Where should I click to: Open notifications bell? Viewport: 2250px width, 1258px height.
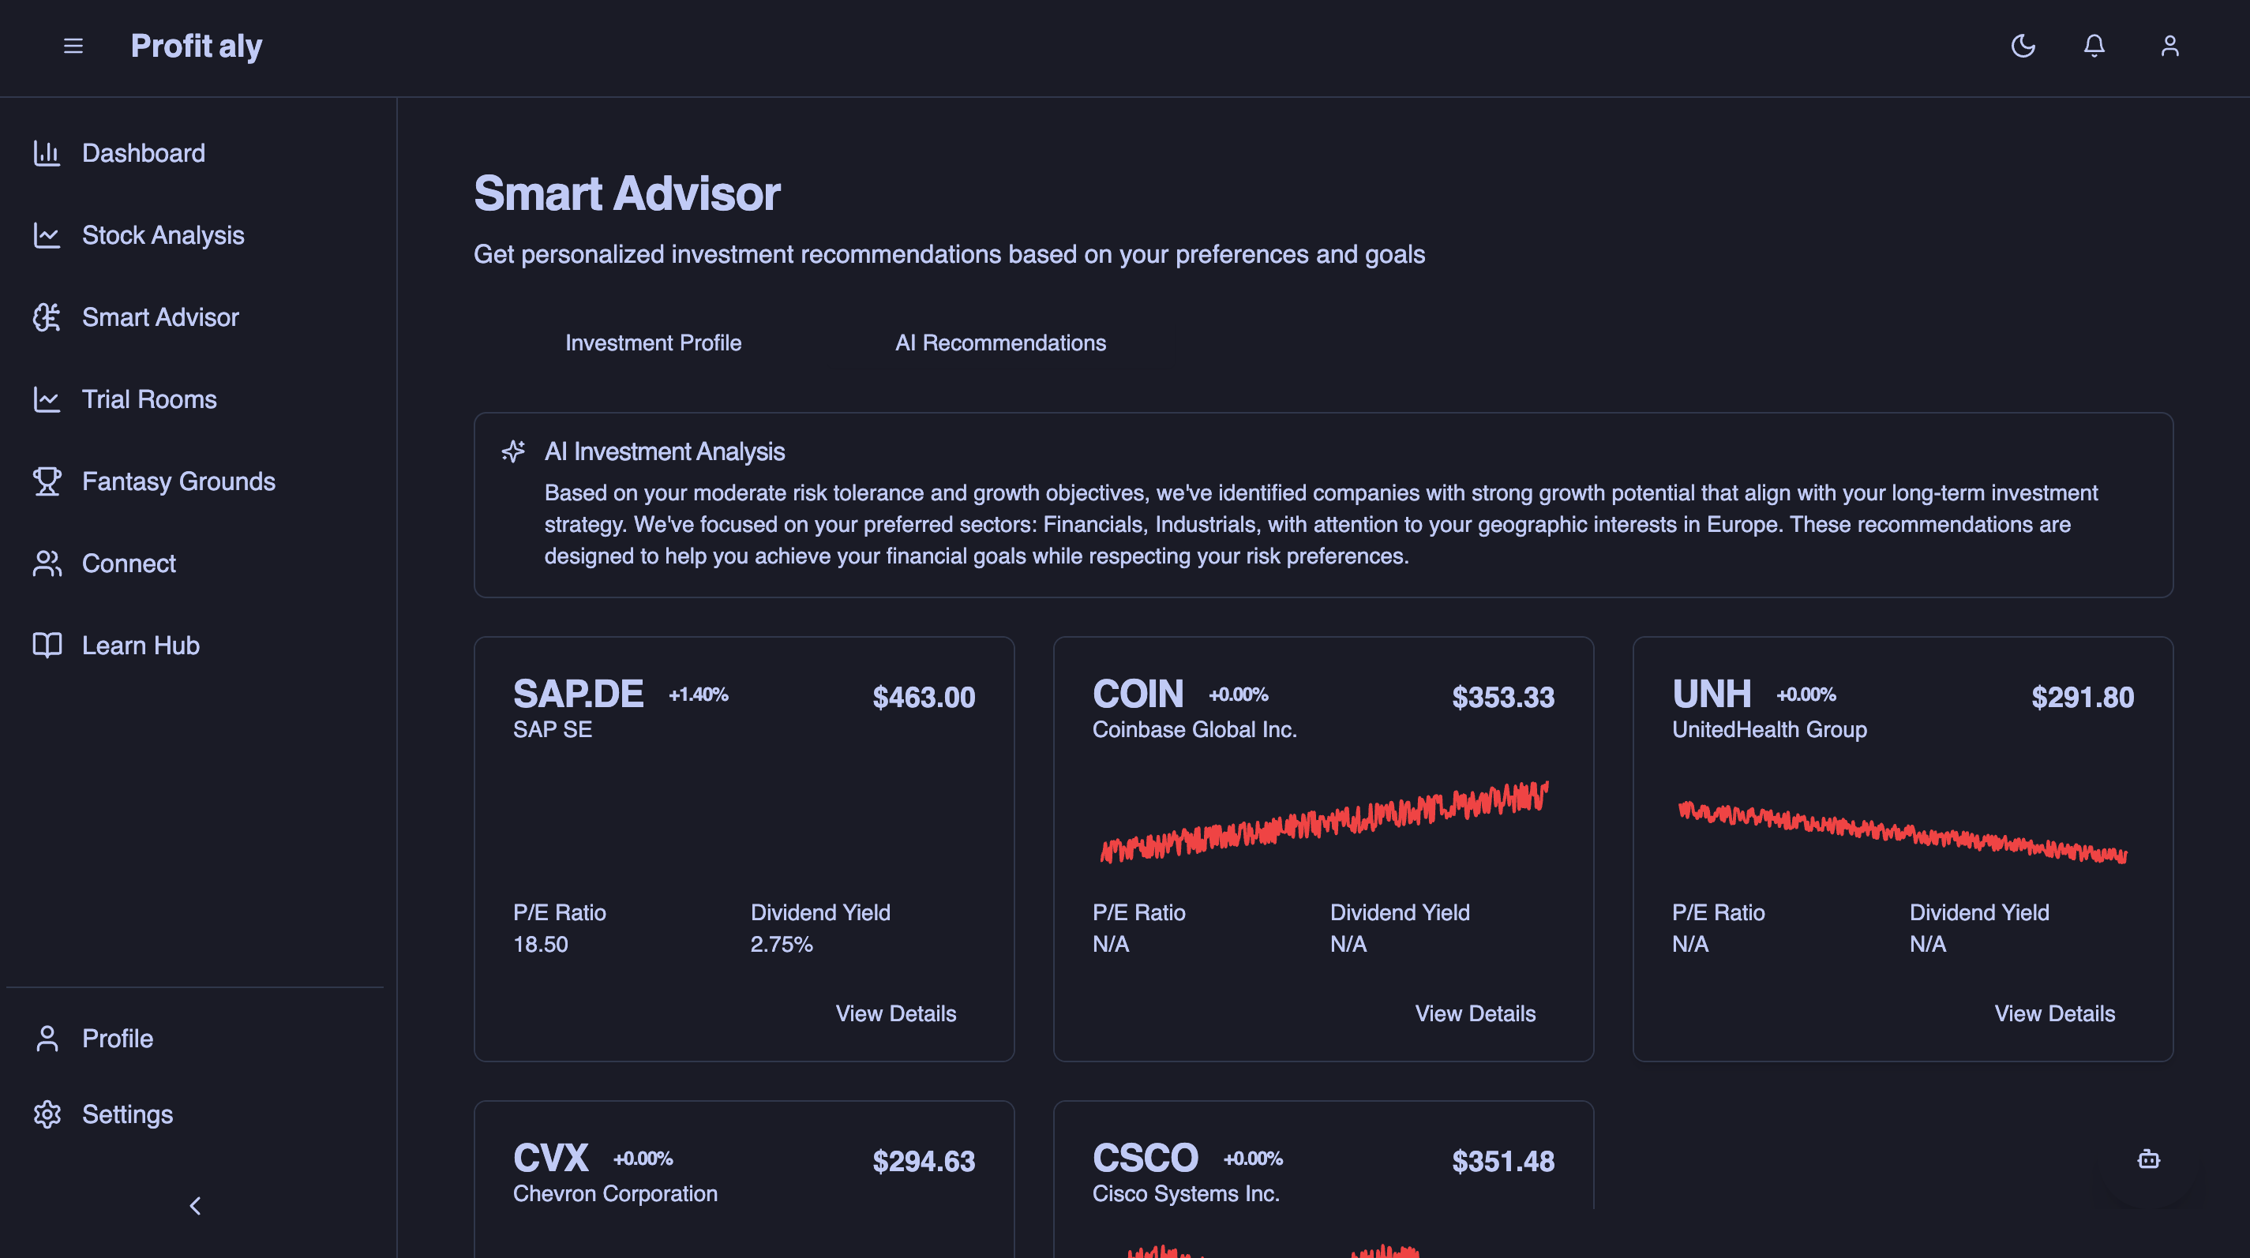[2094, 46]
